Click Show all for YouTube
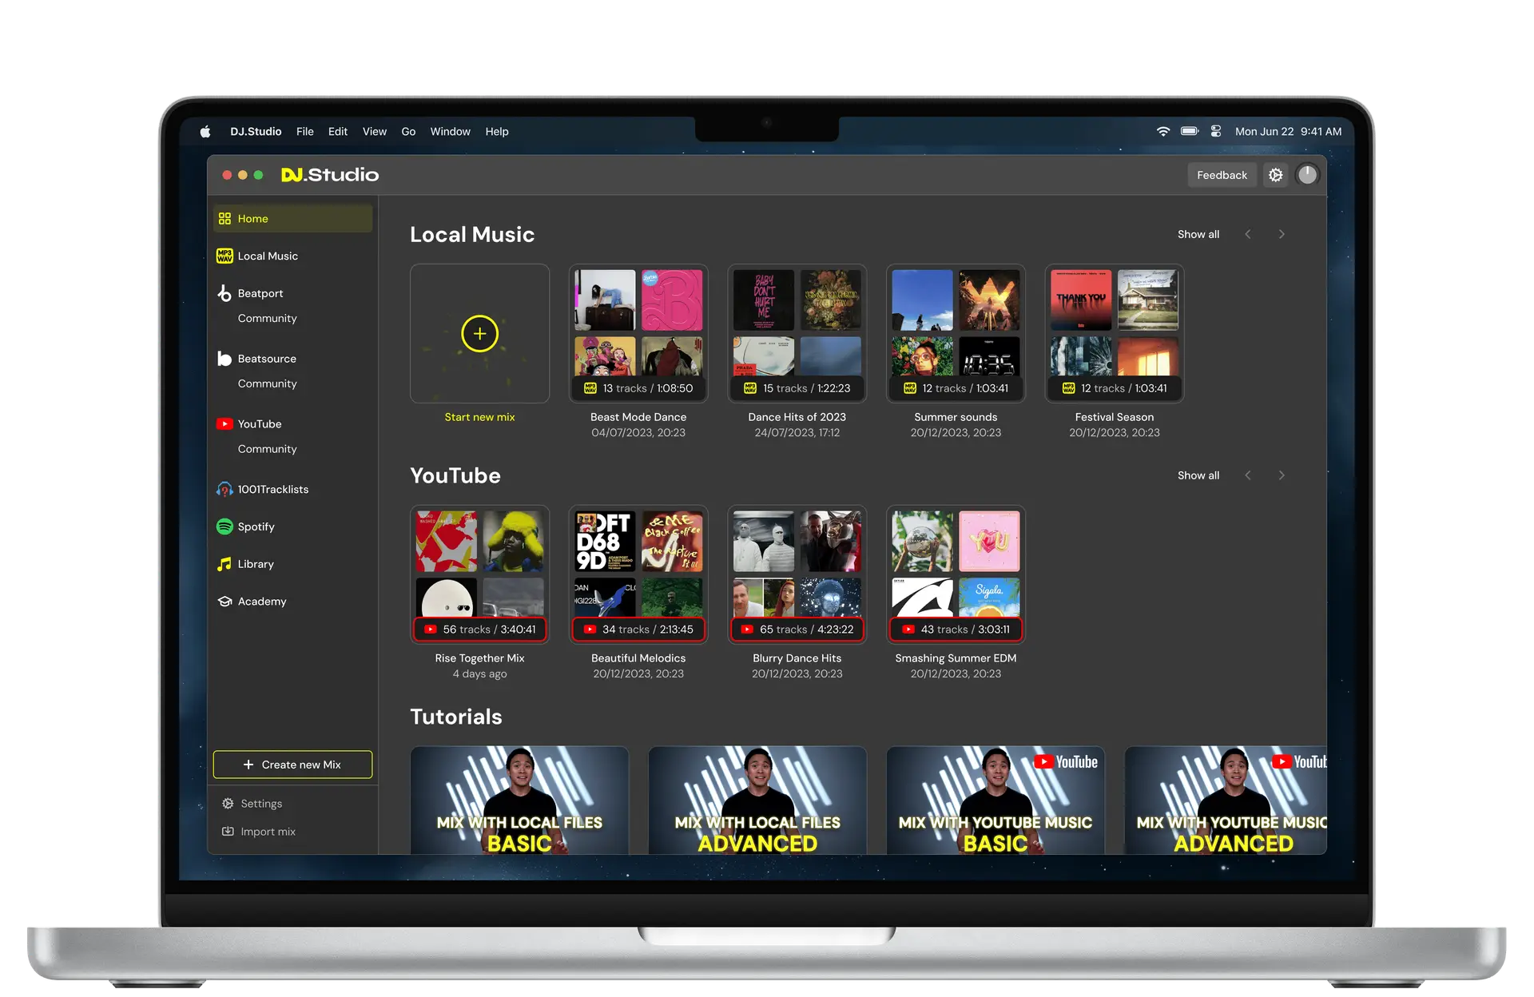This screenshot has width=1534, height=997. 1198,475
